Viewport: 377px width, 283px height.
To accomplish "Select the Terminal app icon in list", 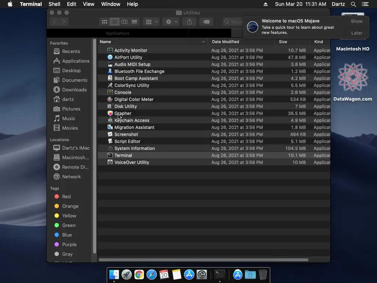I will tap(110, 155).
